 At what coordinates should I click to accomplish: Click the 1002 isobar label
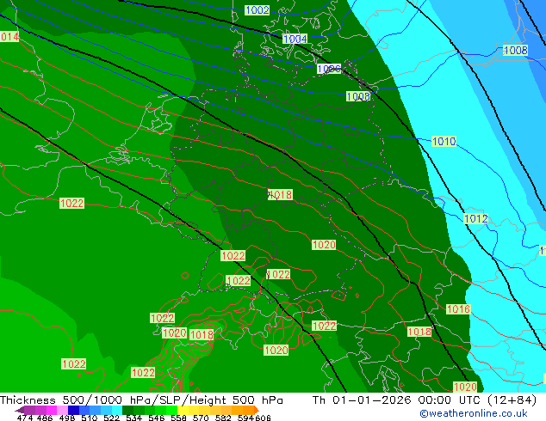pyautogui.click(x=257, y=10)
